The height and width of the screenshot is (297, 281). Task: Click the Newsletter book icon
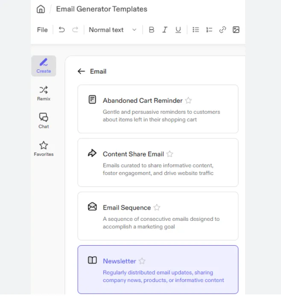(x=92, y=260)
